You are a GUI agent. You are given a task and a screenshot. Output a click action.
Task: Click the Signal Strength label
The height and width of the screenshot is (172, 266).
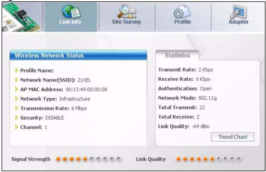[31, 159]
